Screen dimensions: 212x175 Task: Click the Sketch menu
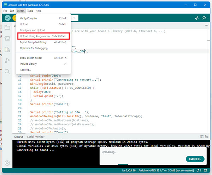(20, 11)
